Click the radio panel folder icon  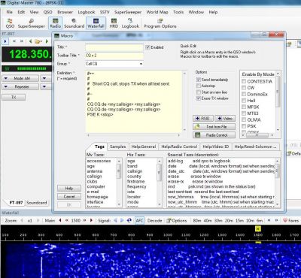(38, 41)
